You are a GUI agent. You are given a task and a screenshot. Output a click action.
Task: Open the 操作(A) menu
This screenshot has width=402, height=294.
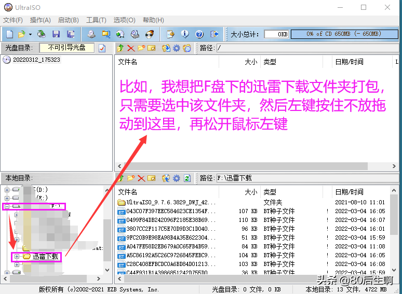pos(40,20)
